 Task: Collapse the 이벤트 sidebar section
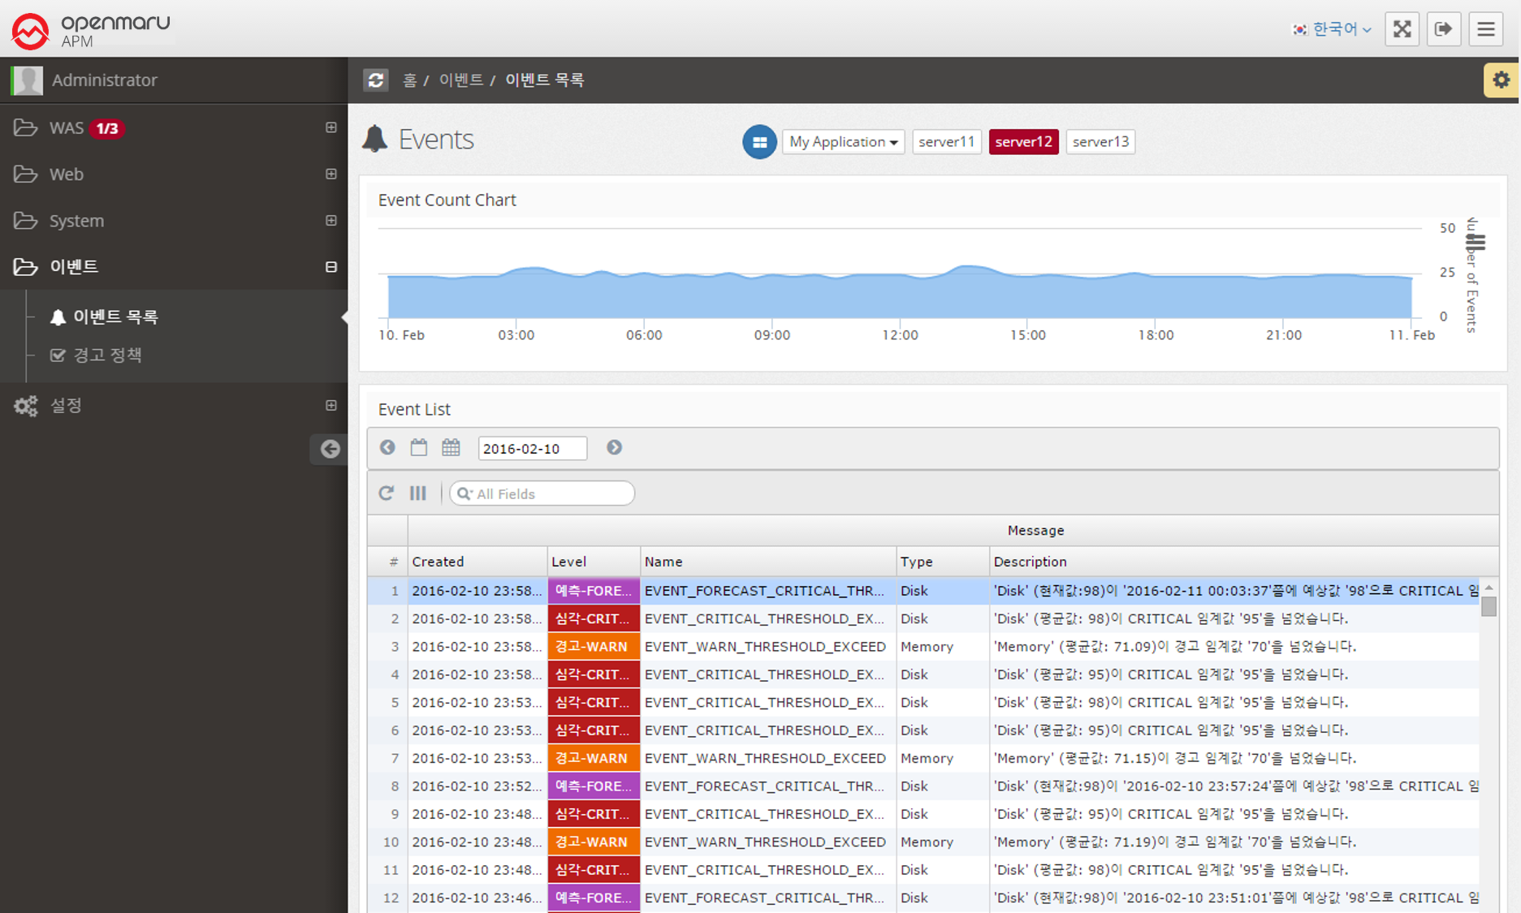point(331,267)
